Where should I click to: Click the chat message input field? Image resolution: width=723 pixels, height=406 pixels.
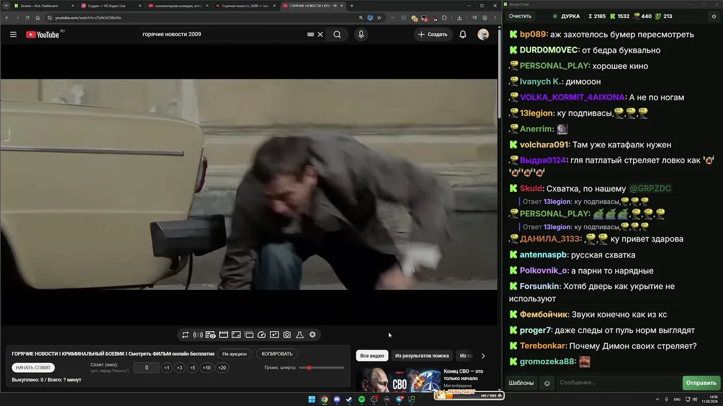click(618, 383)
